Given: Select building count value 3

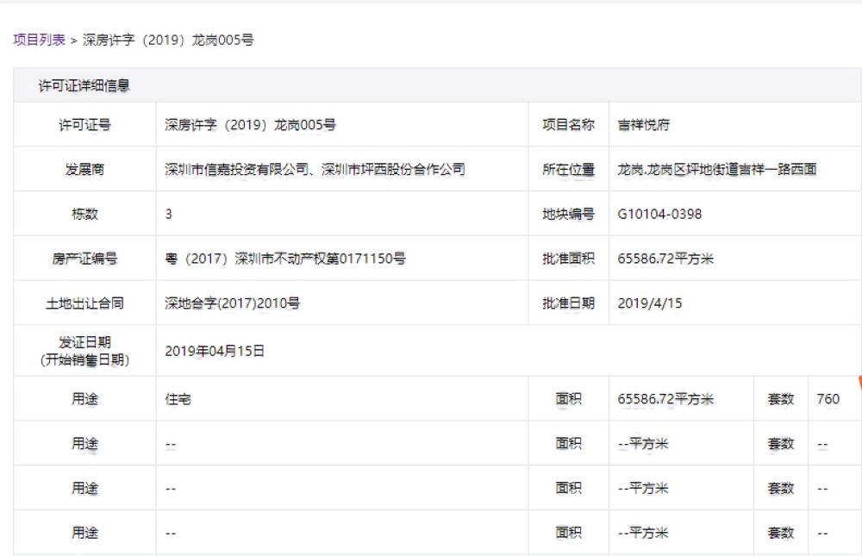Looking at the screenshot, I should [168, 214].
